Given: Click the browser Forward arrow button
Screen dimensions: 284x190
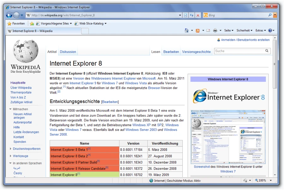Looking at the screenshot, I should pyautogui.click(x=16, y=15).
